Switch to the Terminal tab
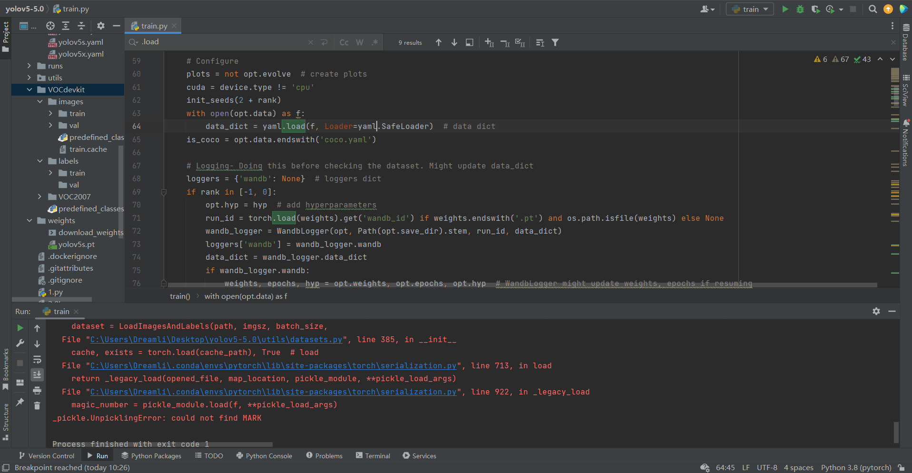912x473 pixels. tap(373, 455)
